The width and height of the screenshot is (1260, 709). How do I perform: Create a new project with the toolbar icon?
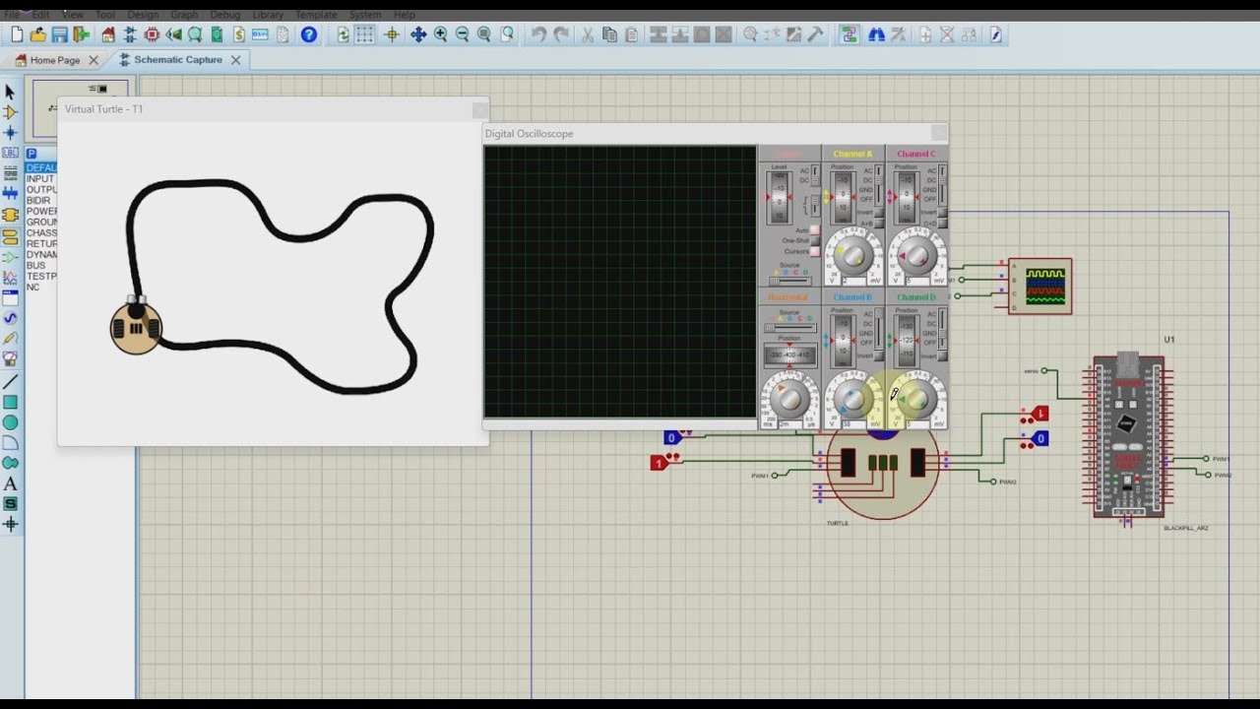[x=17, y=34]
